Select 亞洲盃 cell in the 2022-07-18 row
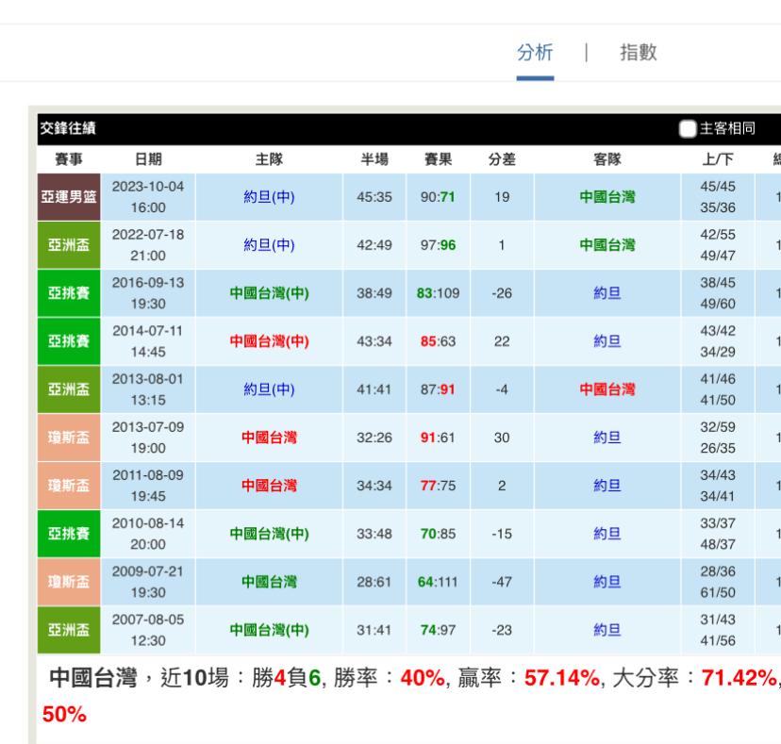781x744 pixels. tap(69, 245)
